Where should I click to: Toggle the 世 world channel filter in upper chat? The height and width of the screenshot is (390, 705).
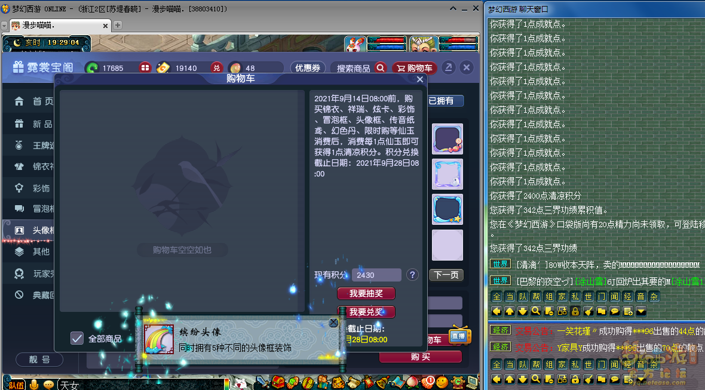point(588,296)
